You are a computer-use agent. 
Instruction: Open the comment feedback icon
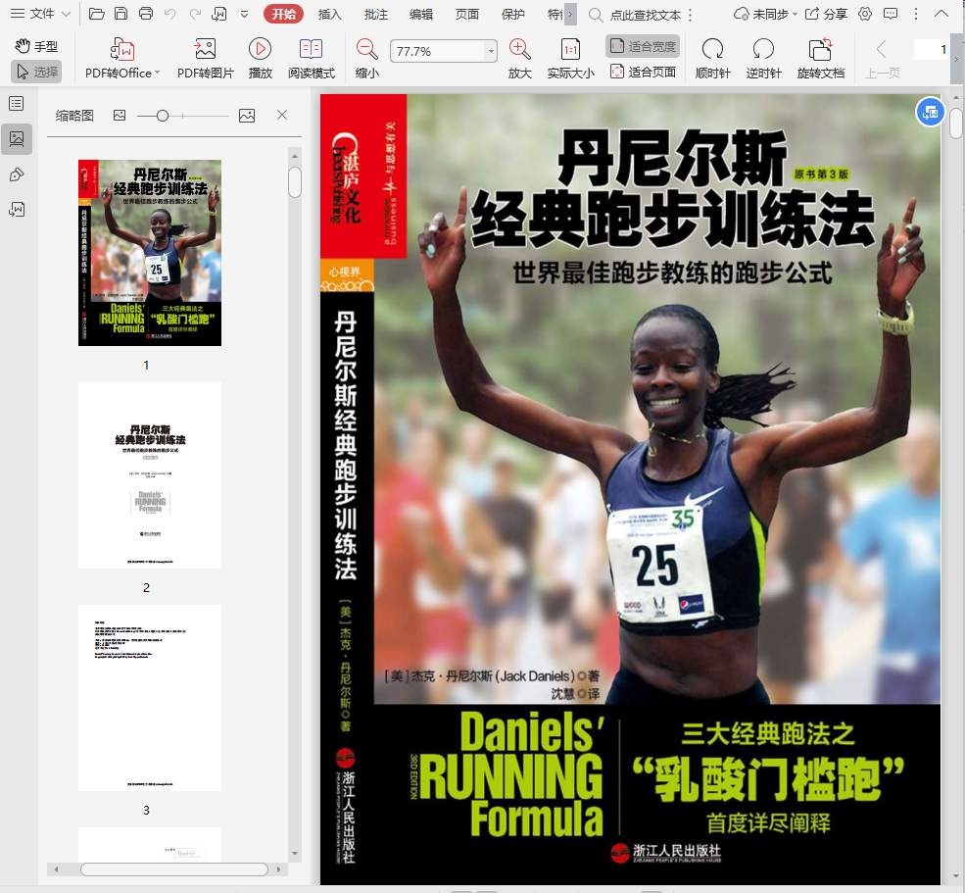coord(891,14)
